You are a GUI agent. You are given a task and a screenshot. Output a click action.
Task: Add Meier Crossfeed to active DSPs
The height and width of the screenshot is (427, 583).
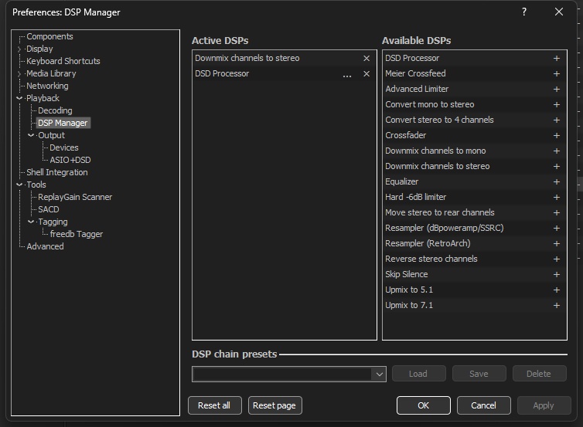tap(556, 74)
